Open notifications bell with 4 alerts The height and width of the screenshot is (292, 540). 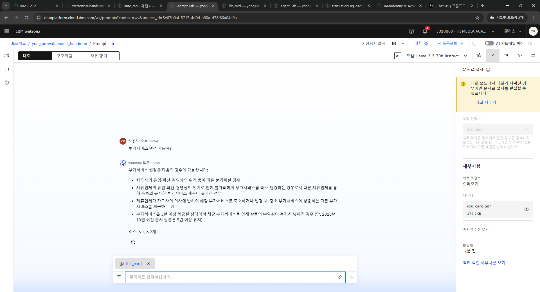pyautogui.click(x=425, y=31)
